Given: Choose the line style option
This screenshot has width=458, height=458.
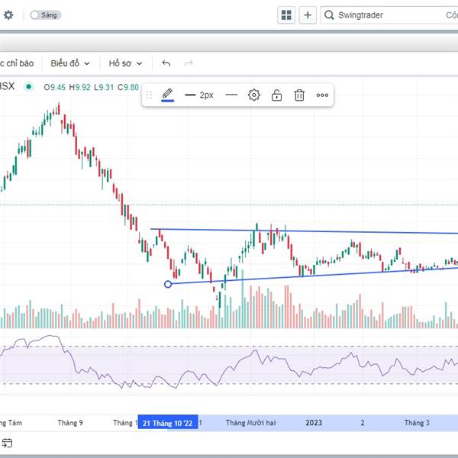Looking at the screenshot, I should [231, 95].
